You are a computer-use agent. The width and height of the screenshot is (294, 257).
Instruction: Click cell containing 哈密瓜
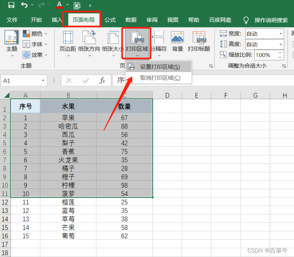point(68,126)
